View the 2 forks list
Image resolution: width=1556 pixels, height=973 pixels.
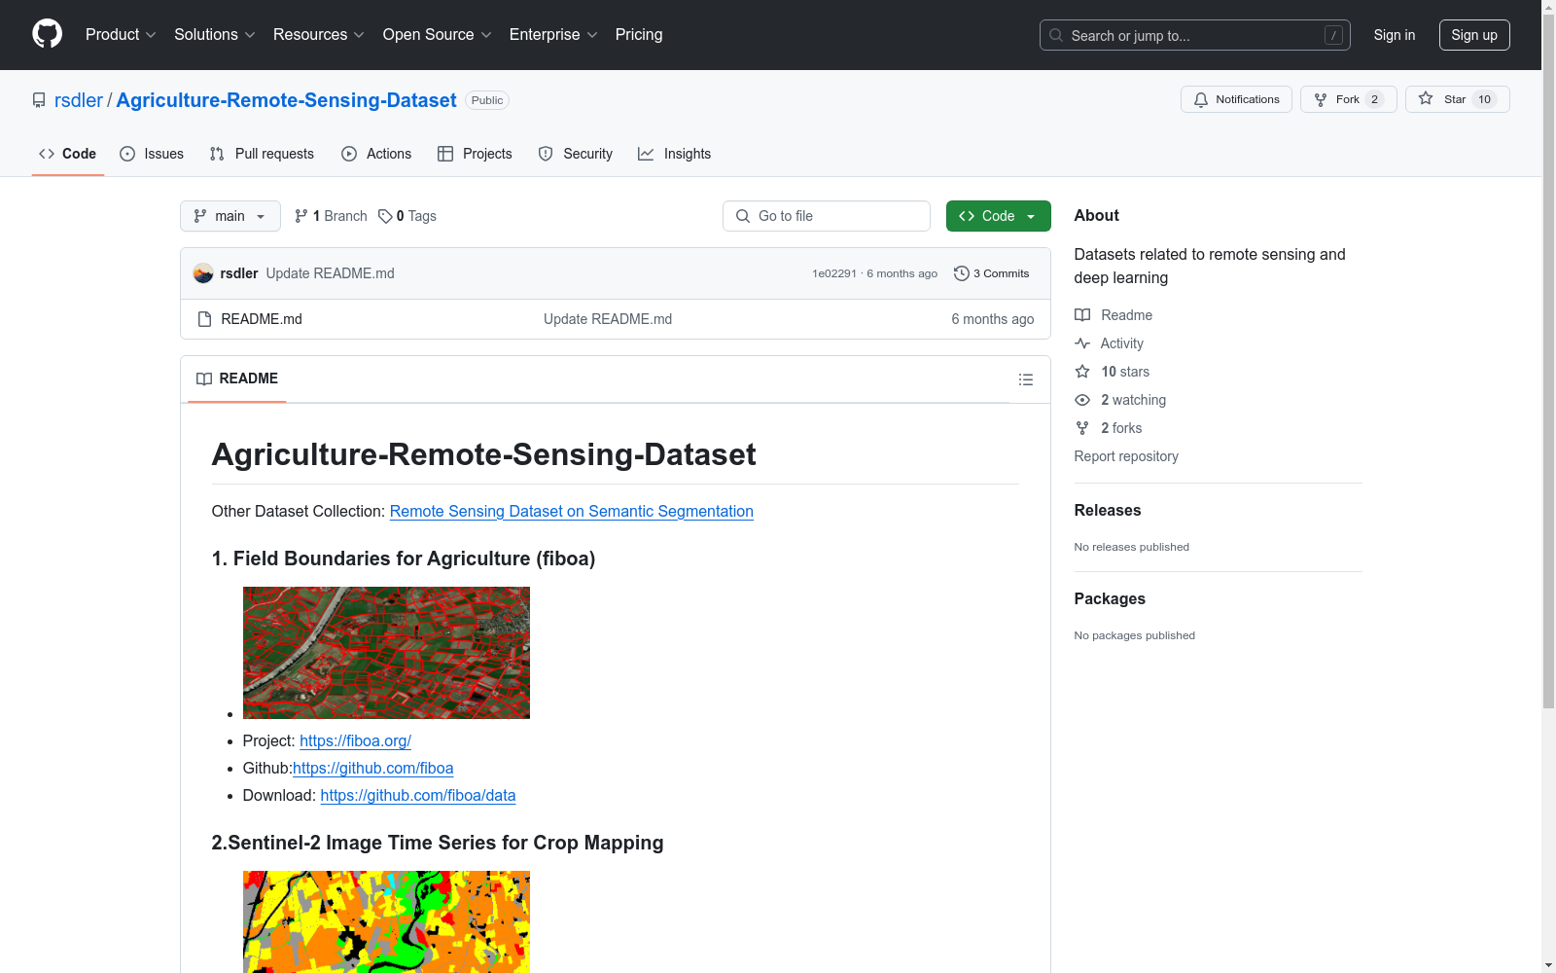1109,428
